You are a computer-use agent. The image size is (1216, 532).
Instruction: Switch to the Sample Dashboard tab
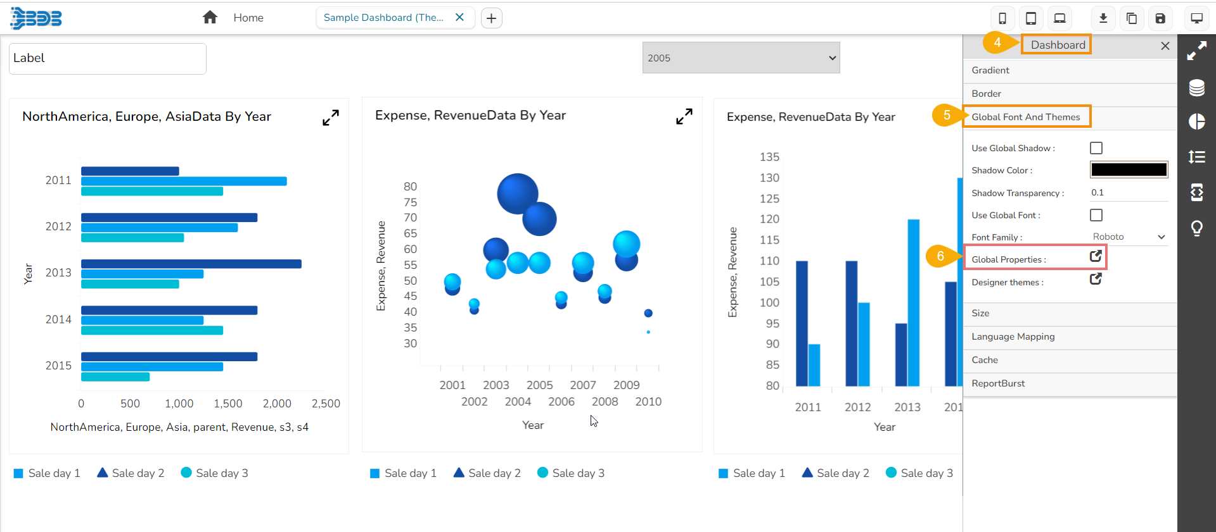[x=383, y=18]
